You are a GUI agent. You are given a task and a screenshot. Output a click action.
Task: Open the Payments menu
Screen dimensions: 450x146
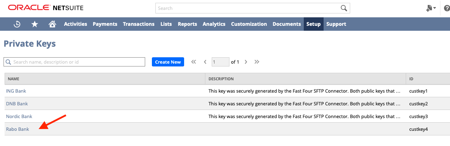click(x=105, y=24)
